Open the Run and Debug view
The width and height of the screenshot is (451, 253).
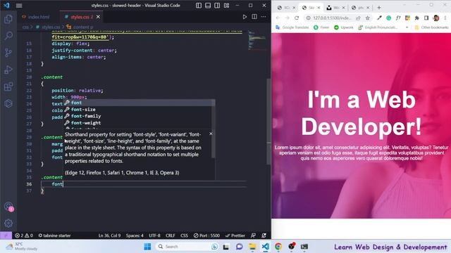point(8,70)
